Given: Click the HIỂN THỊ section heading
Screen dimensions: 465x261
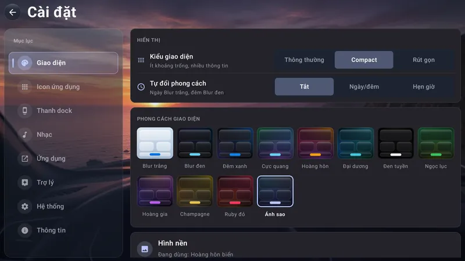Looking at the screenshot, I should click(x=149, y=40).
